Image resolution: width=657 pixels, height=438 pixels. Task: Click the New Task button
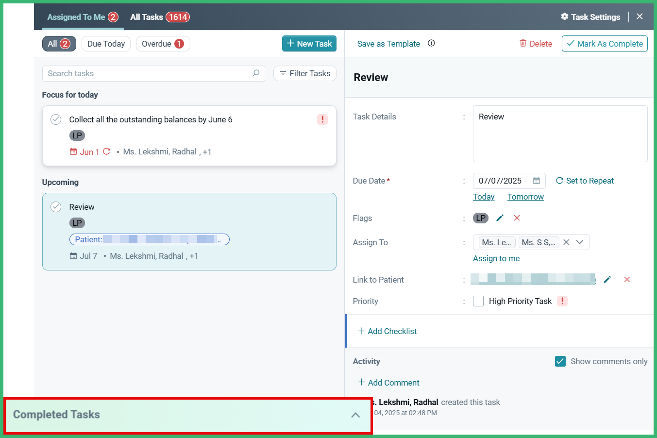[309, 44]
